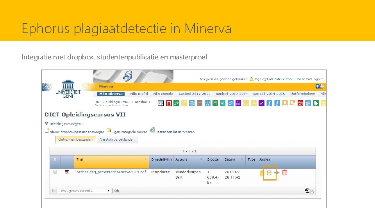
Task: Click the dark green book icon
Action: point(215,103)
